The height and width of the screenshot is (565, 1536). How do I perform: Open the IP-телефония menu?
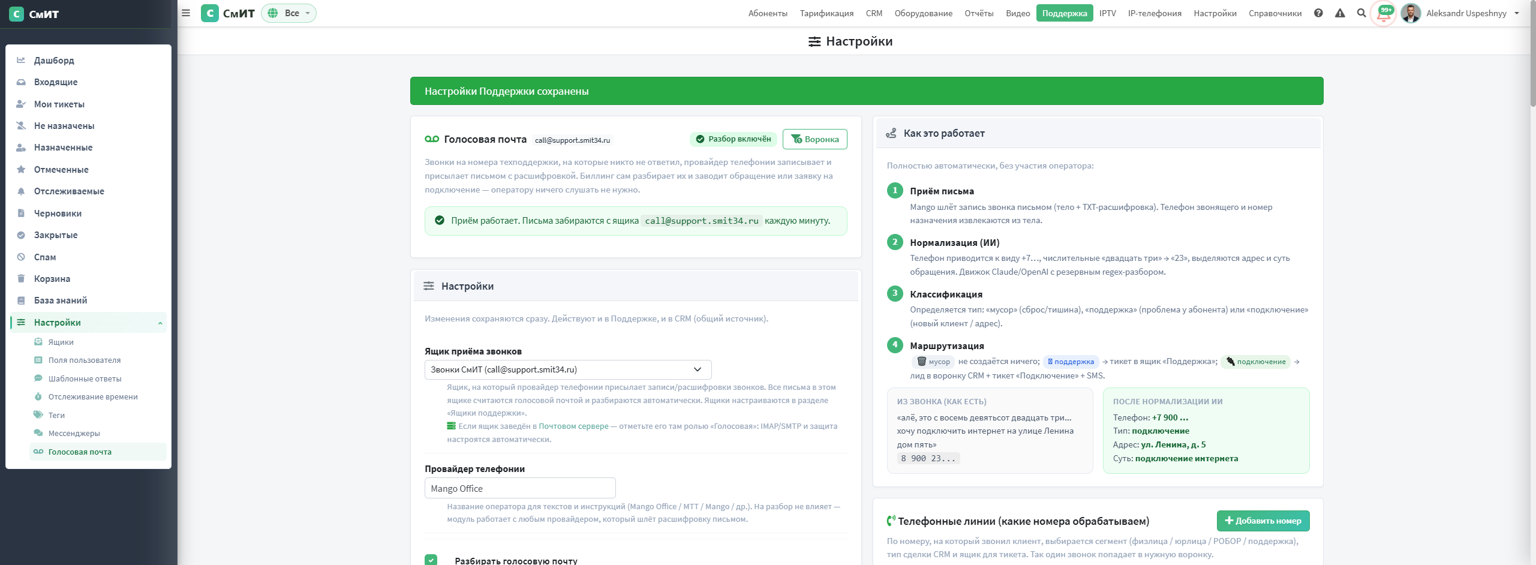[x=1155, y=13]
